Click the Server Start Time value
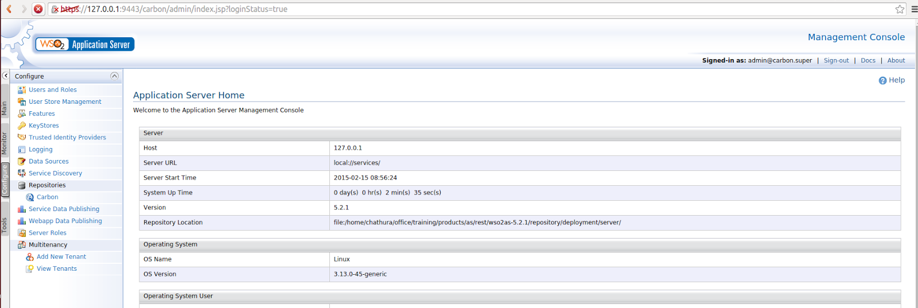This screenshot has width=918, height=308. point(365,178)
